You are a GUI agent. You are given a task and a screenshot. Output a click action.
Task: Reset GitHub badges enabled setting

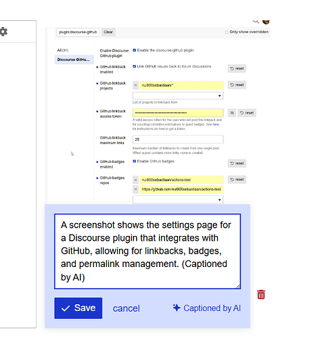point(237,164)
